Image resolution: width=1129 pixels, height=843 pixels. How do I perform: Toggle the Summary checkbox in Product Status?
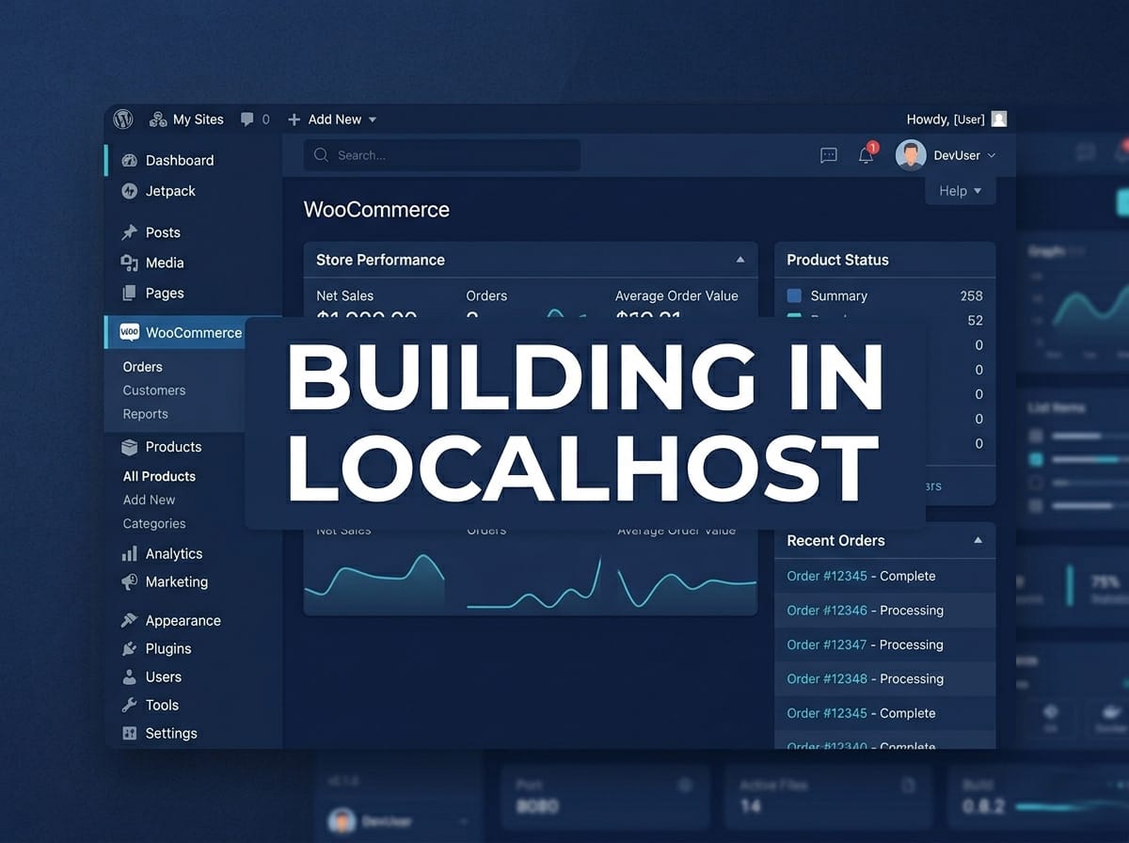(794, 295)
